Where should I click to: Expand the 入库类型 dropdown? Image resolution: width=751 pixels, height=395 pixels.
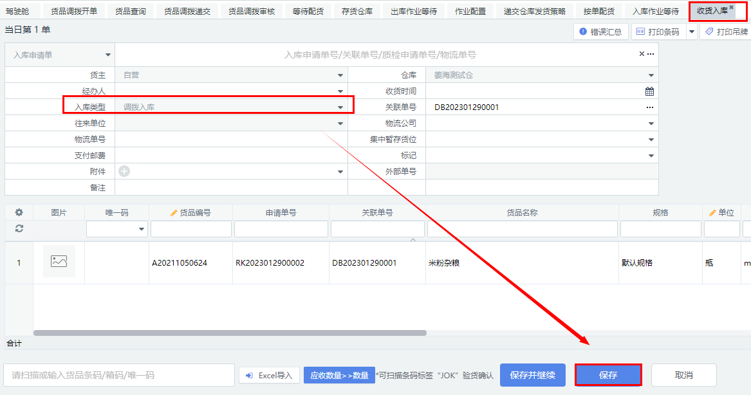tap(340, 107)
